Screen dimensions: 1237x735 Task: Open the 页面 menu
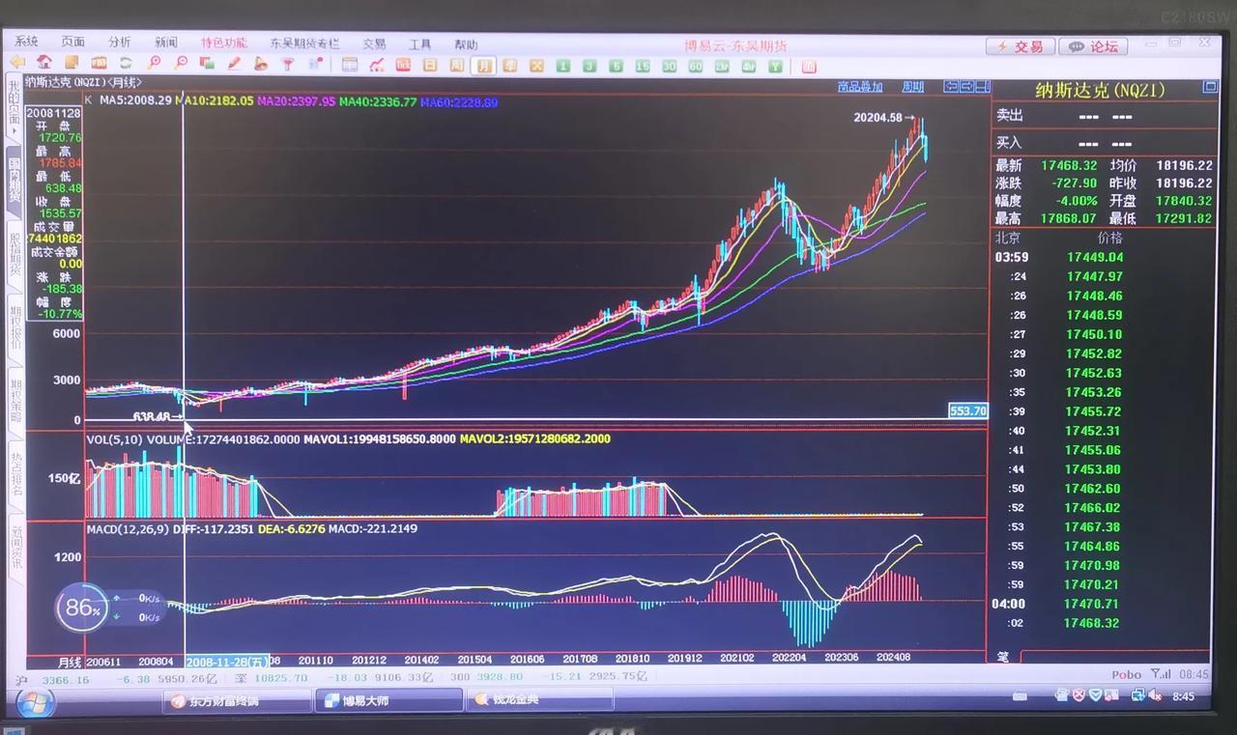click(73, 42)
